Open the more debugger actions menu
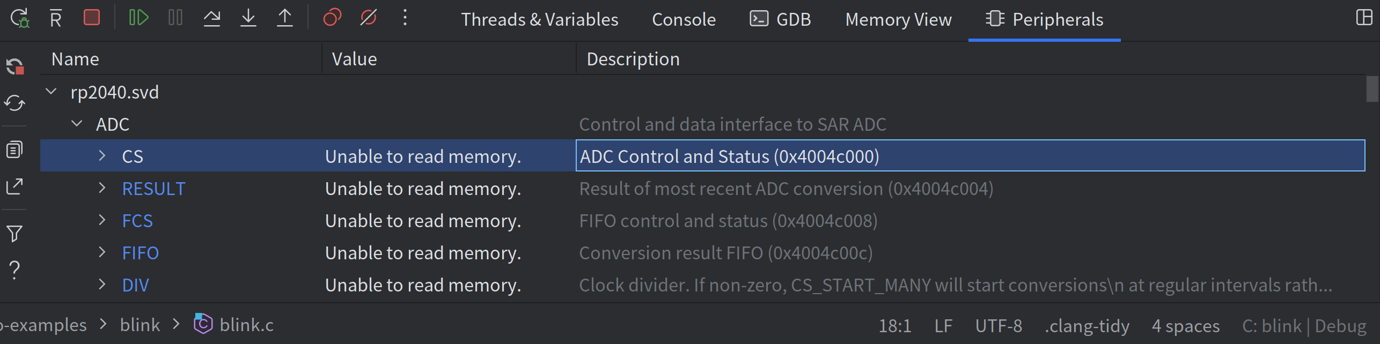Viewport: 1380px width, 344px height. (x=405, y=18)
